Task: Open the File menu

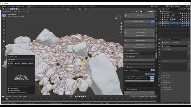Action: click(x=5, y=7)
